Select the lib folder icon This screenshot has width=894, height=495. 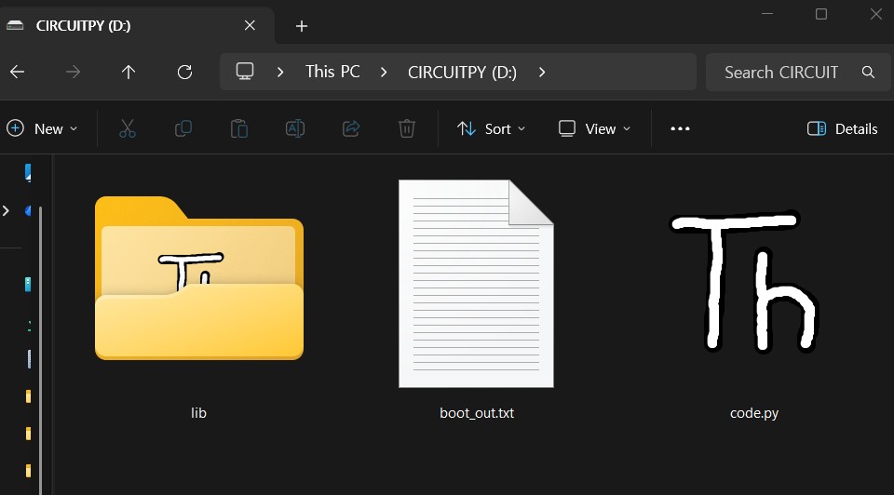(199, 278)
